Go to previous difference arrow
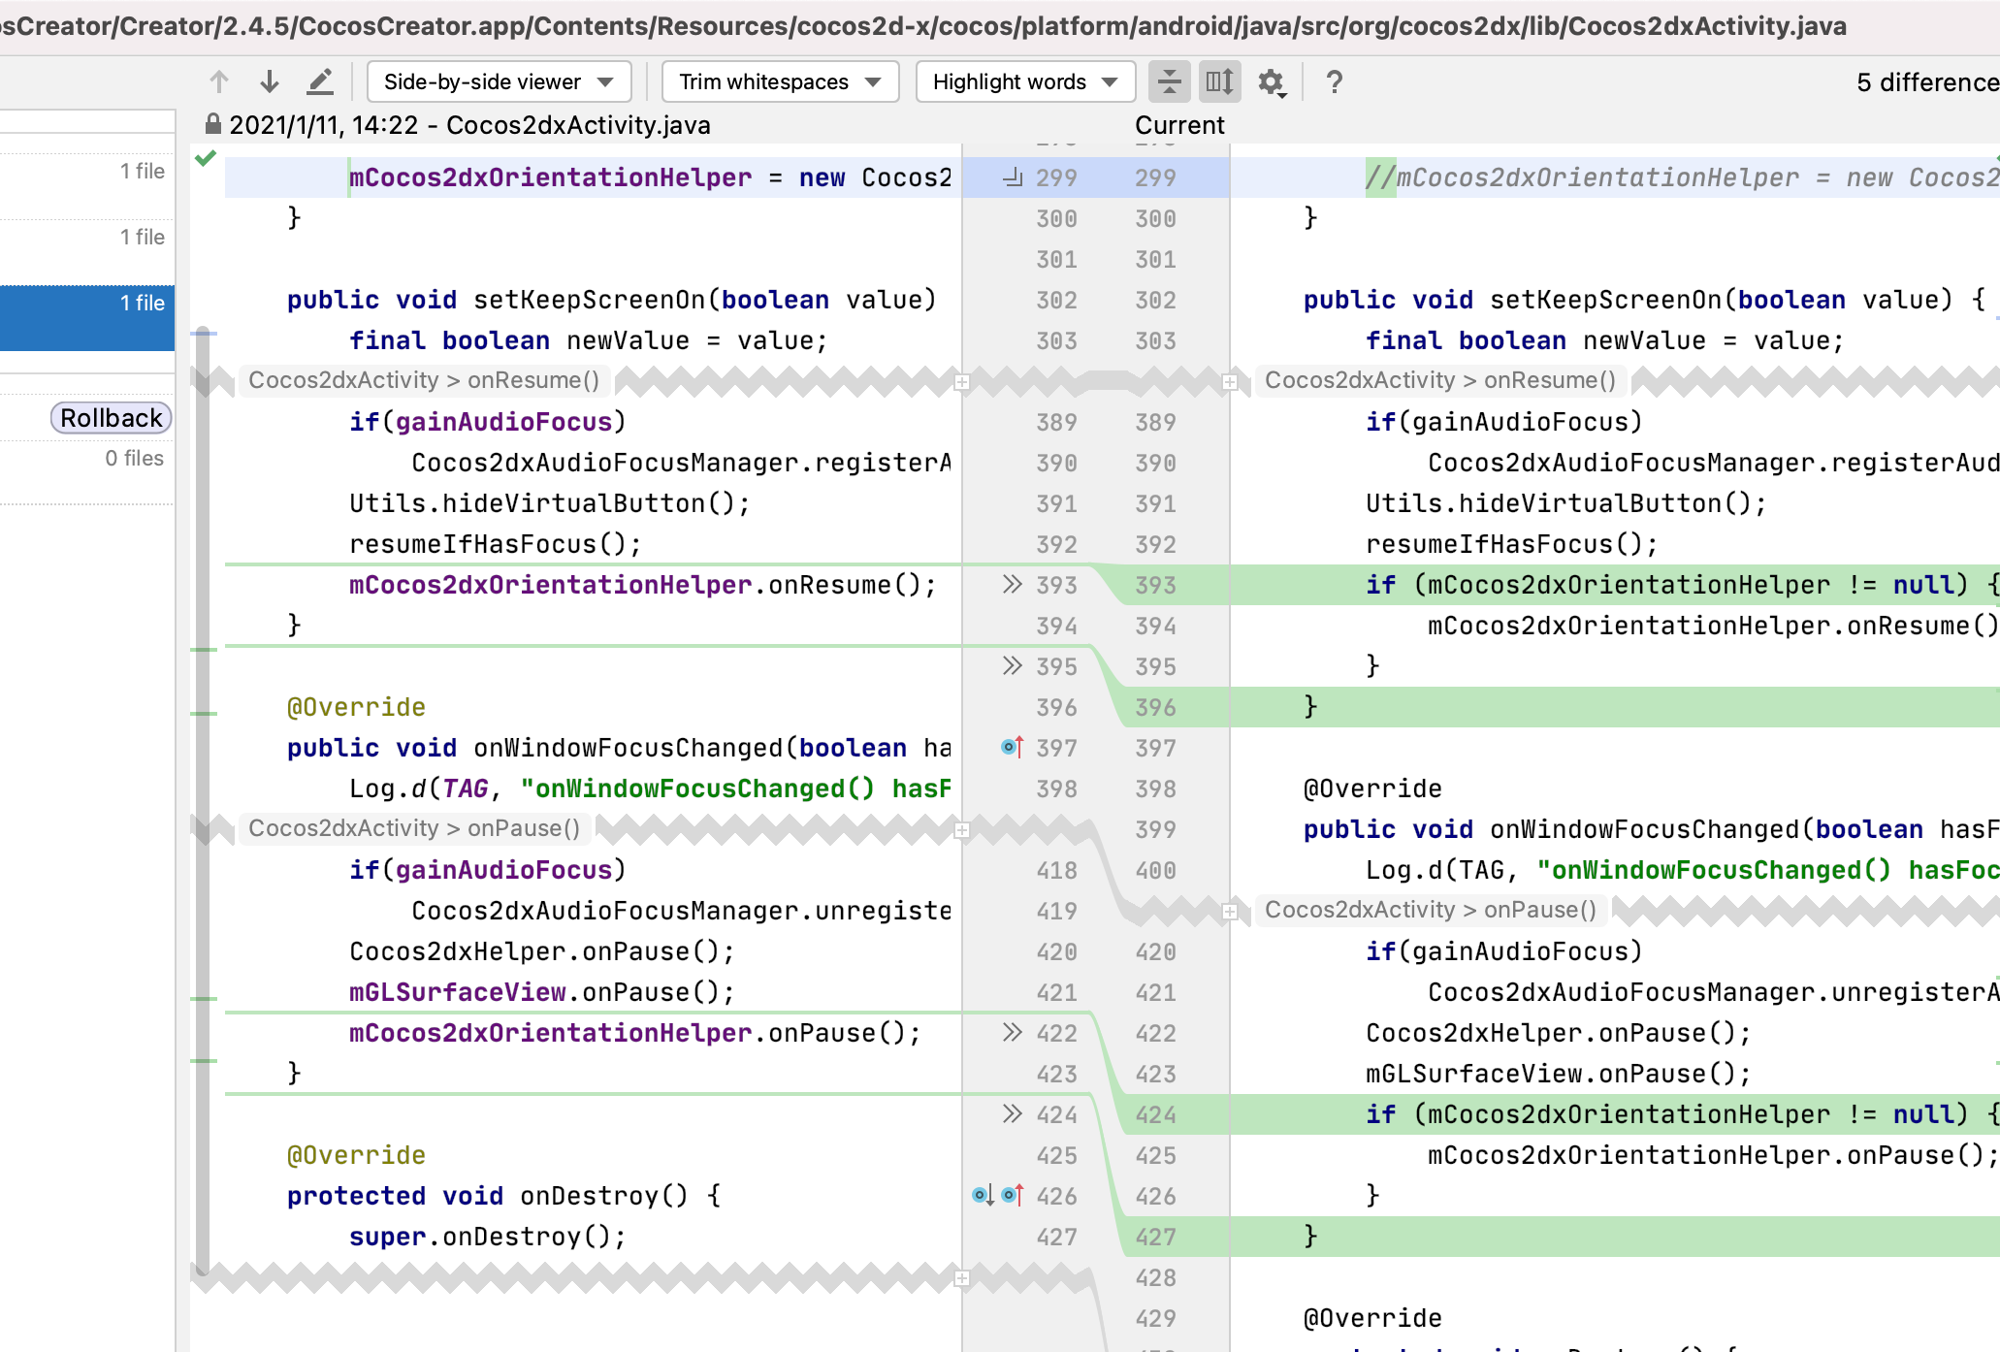 click(219, 82)
